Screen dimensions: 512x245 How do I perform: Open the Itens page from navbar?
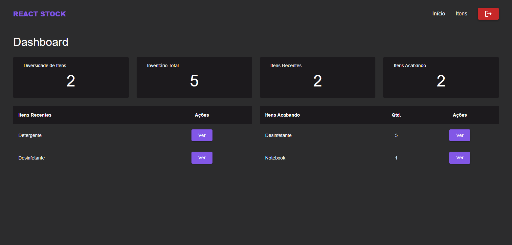(461, 14)
